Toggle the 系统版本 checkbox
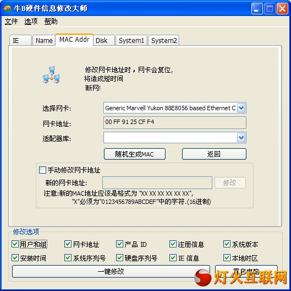 point(227,244)
